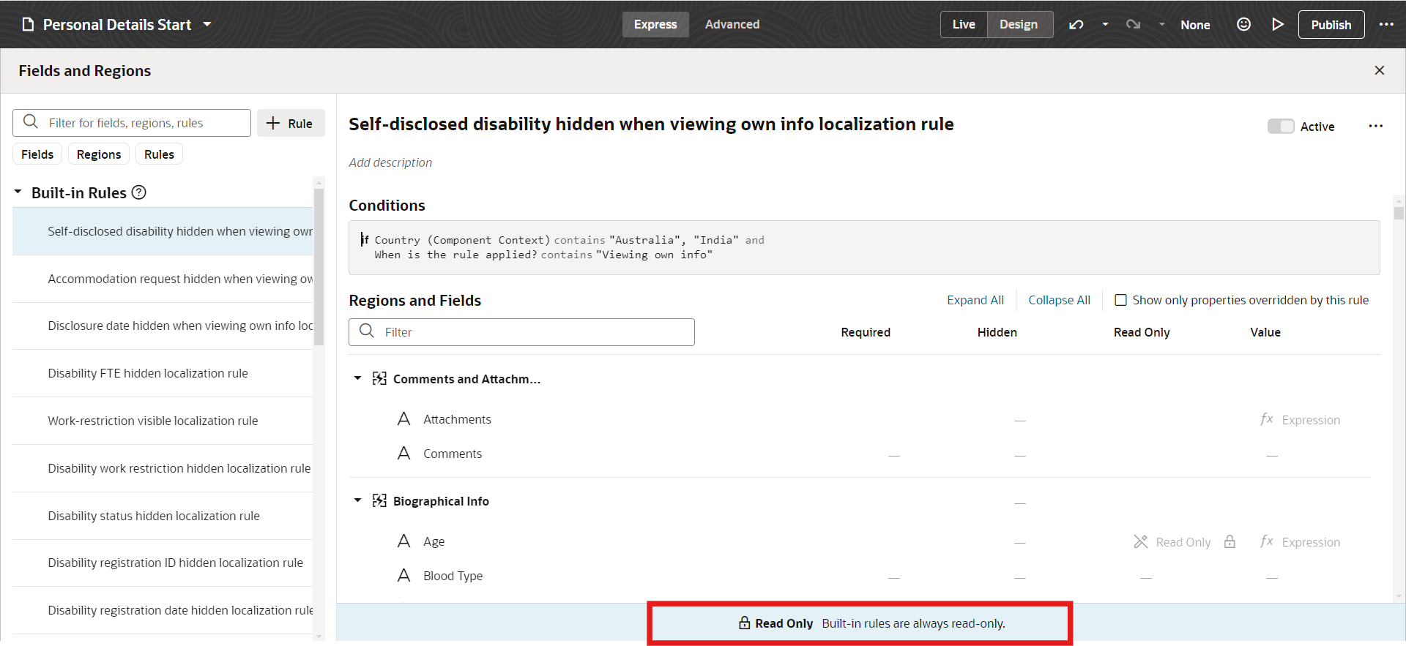This screenshot has height=646, width=1406.
Task: Click the Blood Type field type icon
Action: click(x=403, y=575)
